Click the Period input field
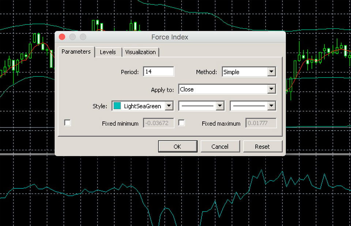Viewport: 351px width, 226px height. 158,72
